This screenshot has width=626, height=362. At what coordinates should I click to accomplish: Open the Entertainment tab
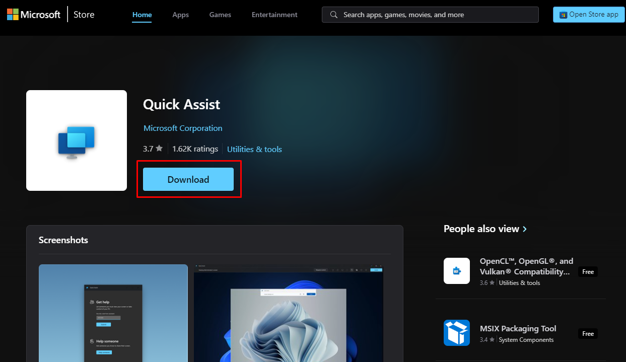pyautogui.click(x=274, y=15)
